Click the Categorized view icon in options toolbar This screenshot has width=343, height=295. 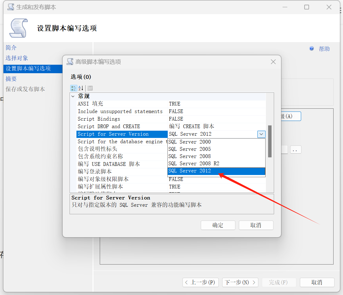(x=74, y=88)
